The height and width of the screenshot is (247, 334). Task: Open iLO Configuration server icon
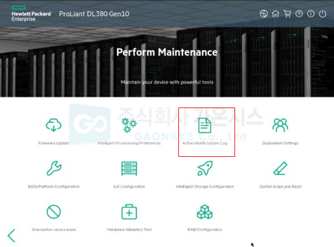pos(129,168)
